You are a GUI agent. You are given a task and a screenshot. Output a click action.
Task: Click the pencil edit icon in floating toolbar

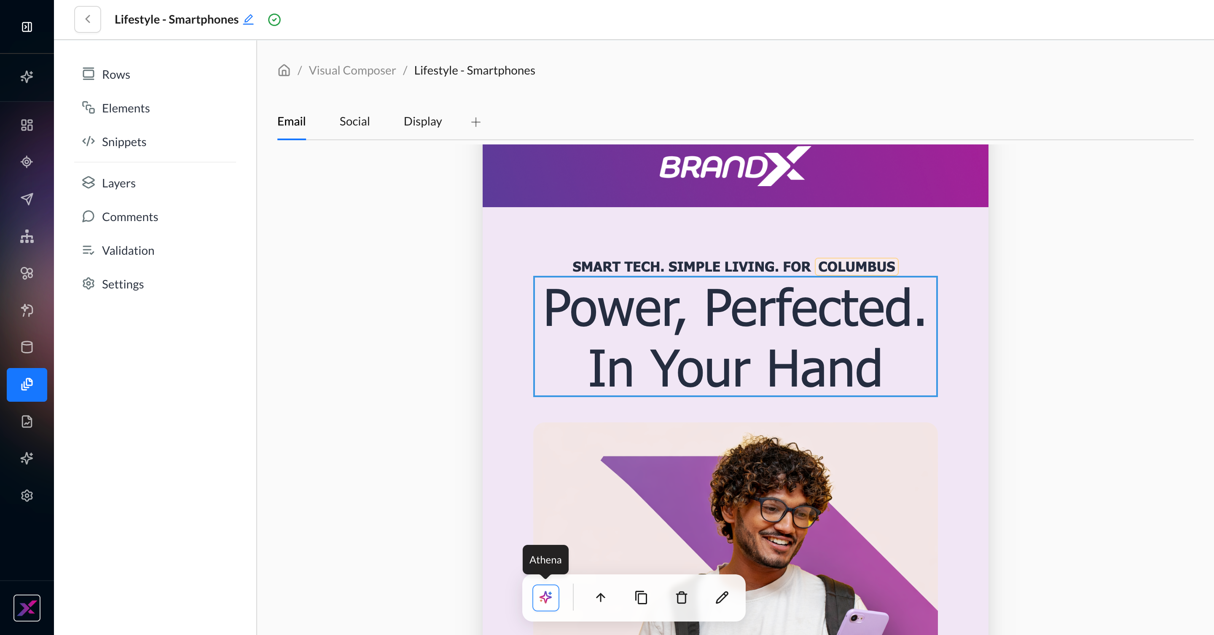coord(722,598)
